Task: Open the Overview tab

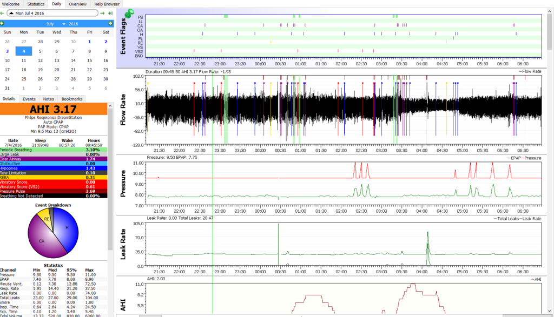Action: click(x=77, y=4)
